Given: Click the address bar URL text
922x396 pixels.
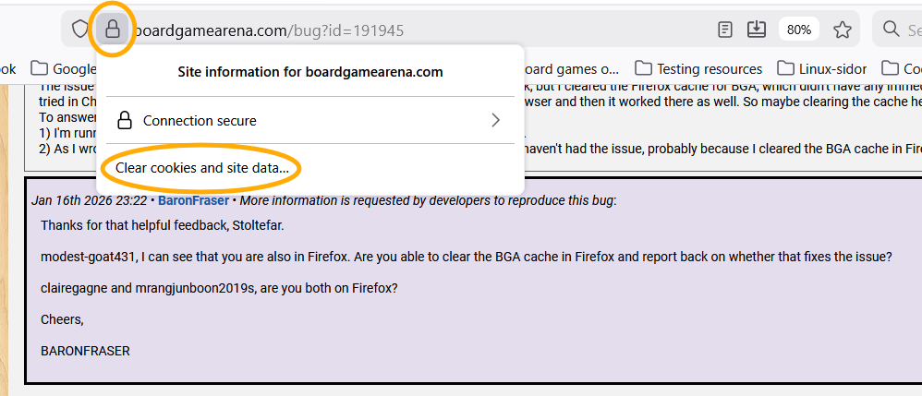Looking at the screenshot, I should [268, 30].
